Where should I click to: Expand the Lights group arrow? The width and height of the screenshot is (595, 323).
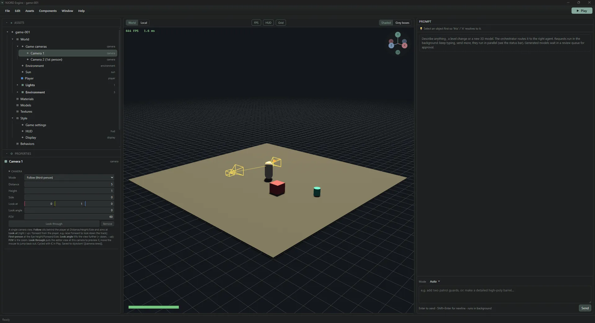18,85
